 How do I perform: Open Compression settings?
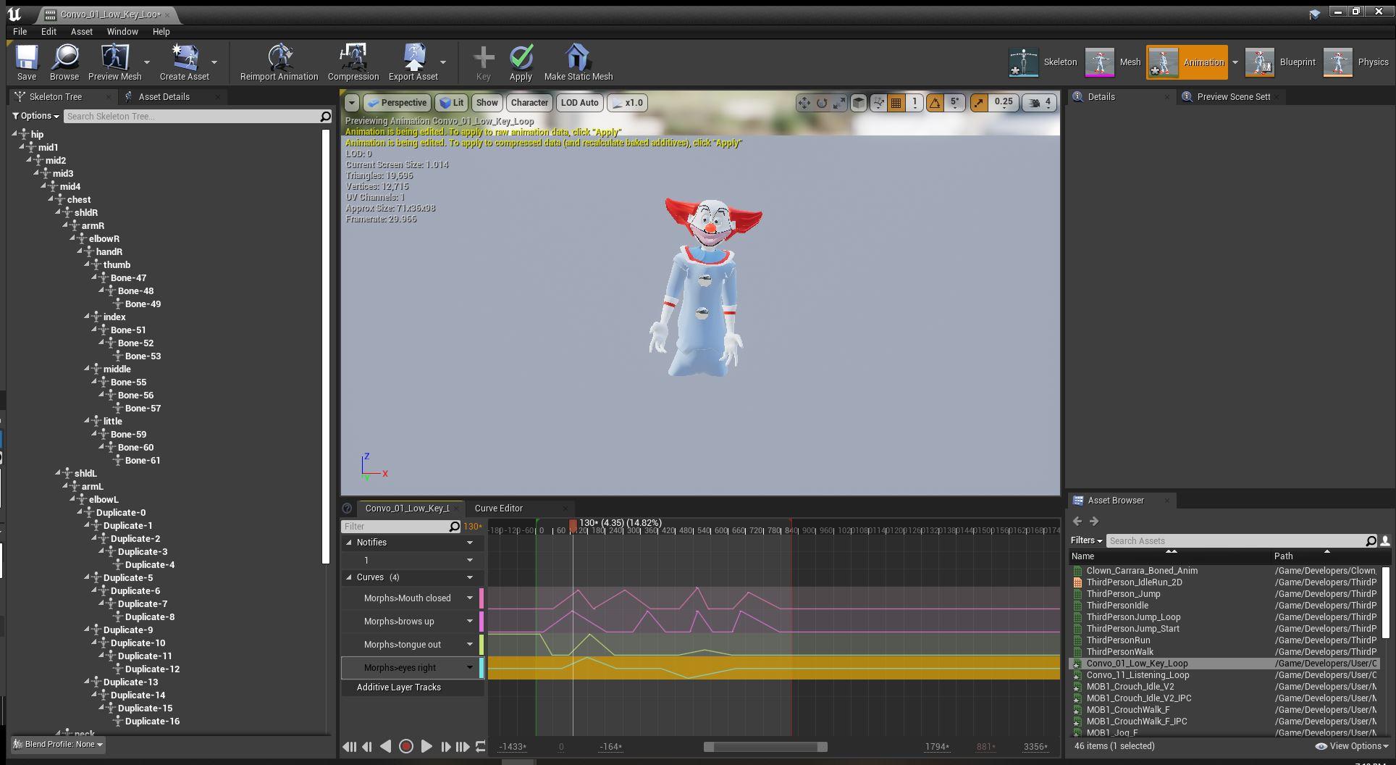[x=353, y=62]
